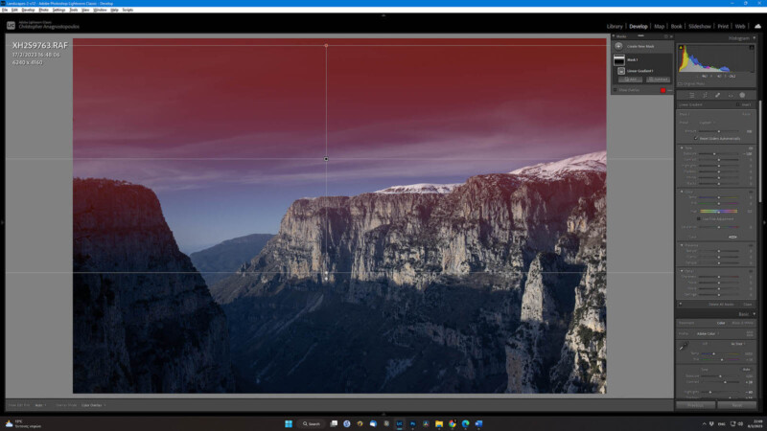Select the Mask 1 thumbnail
Viewport: 767px width, 431px height.
point(619,59)
